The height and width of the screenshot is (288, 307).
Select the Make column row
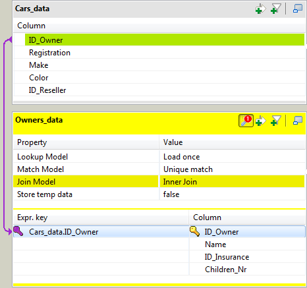click(159, 65)
